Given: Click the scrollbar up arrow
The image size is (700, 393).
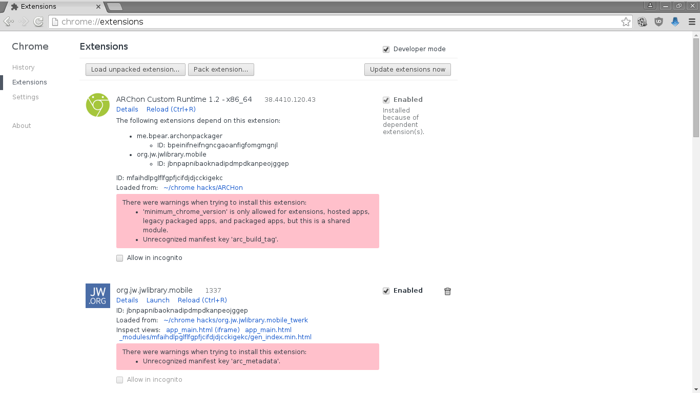Looking at the screenshot, I should 696,35.
